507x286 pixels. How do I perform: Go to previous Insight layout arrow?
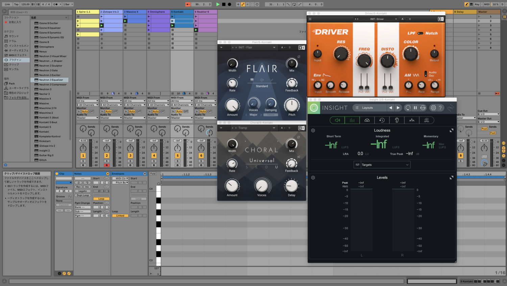pos(391,108)
